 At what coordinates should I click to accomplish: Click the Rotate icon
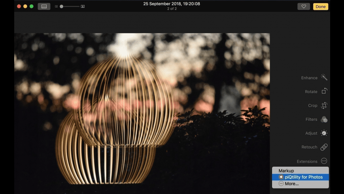click(x=324, y=91)
